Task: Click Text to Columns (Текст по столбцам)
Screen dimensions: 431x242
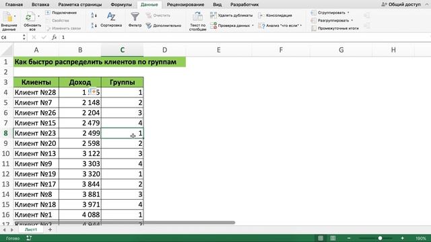Action: coord(197,22)
